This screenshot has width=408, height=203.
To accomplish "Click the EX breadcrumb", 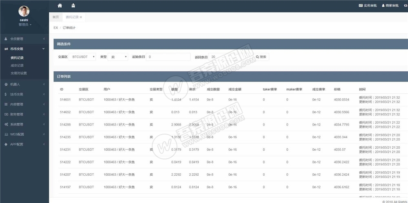I will click(55, 28).
